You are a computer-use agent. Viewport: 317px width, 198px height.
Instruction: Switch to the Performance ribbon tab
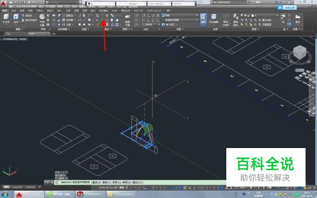click(x=154, y=11)
